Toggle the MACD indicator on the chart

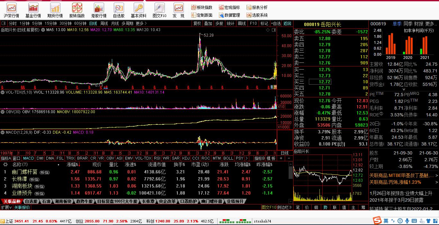pos(28,158)
